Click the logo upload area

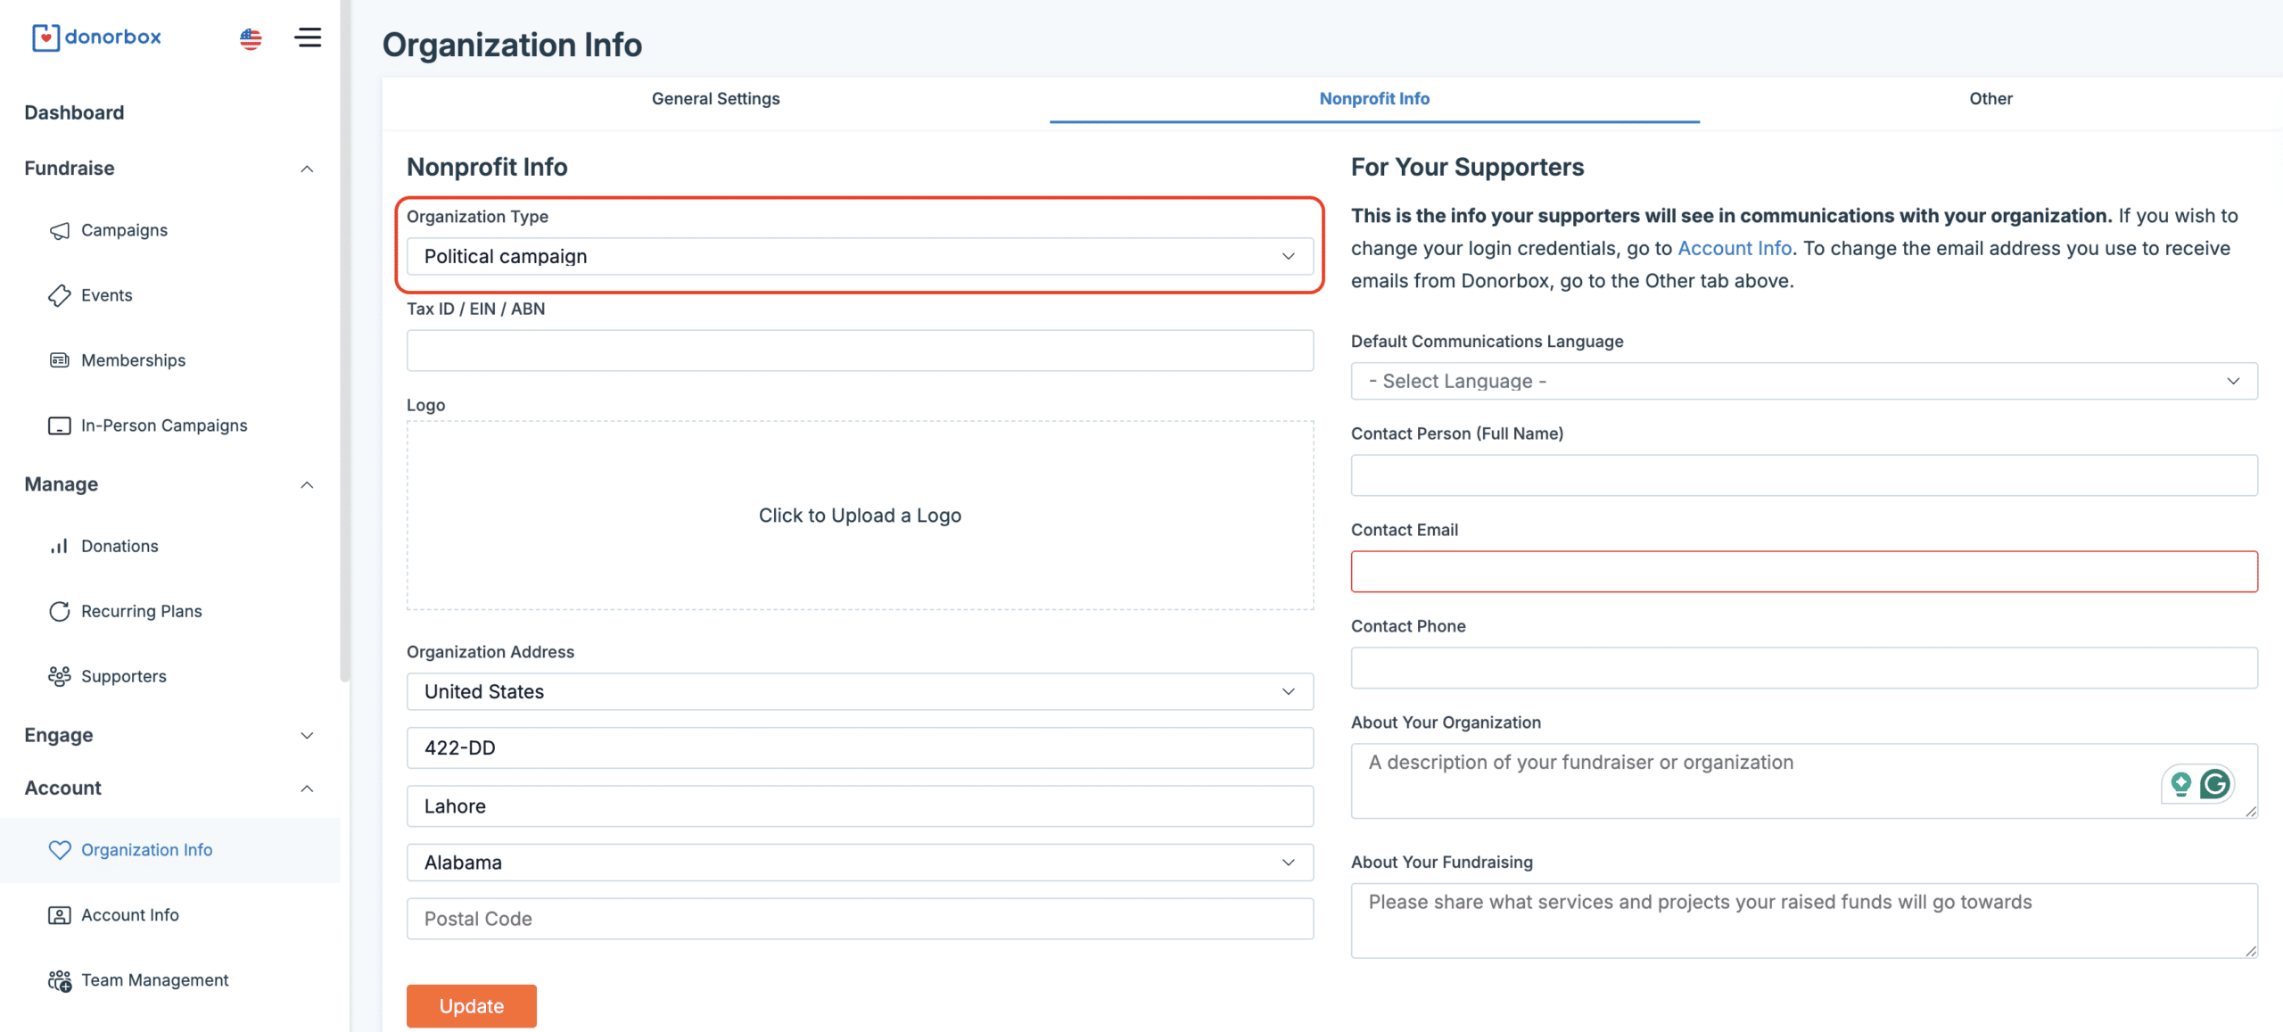coord(859,516)
